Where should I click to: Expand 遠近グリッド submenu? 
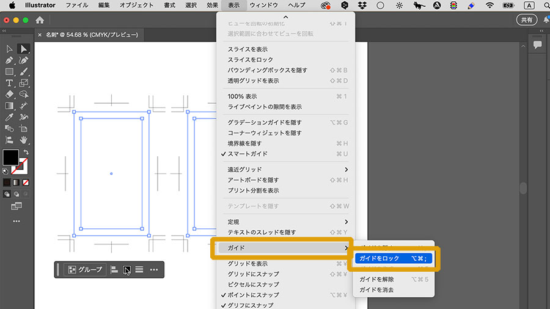coord(285,170)
